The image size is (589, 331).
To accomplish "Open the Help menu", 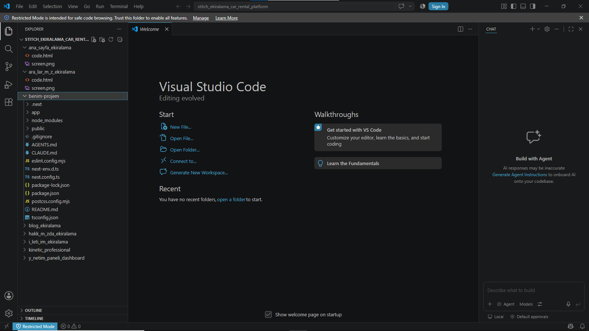I will (x=139, y=6).
